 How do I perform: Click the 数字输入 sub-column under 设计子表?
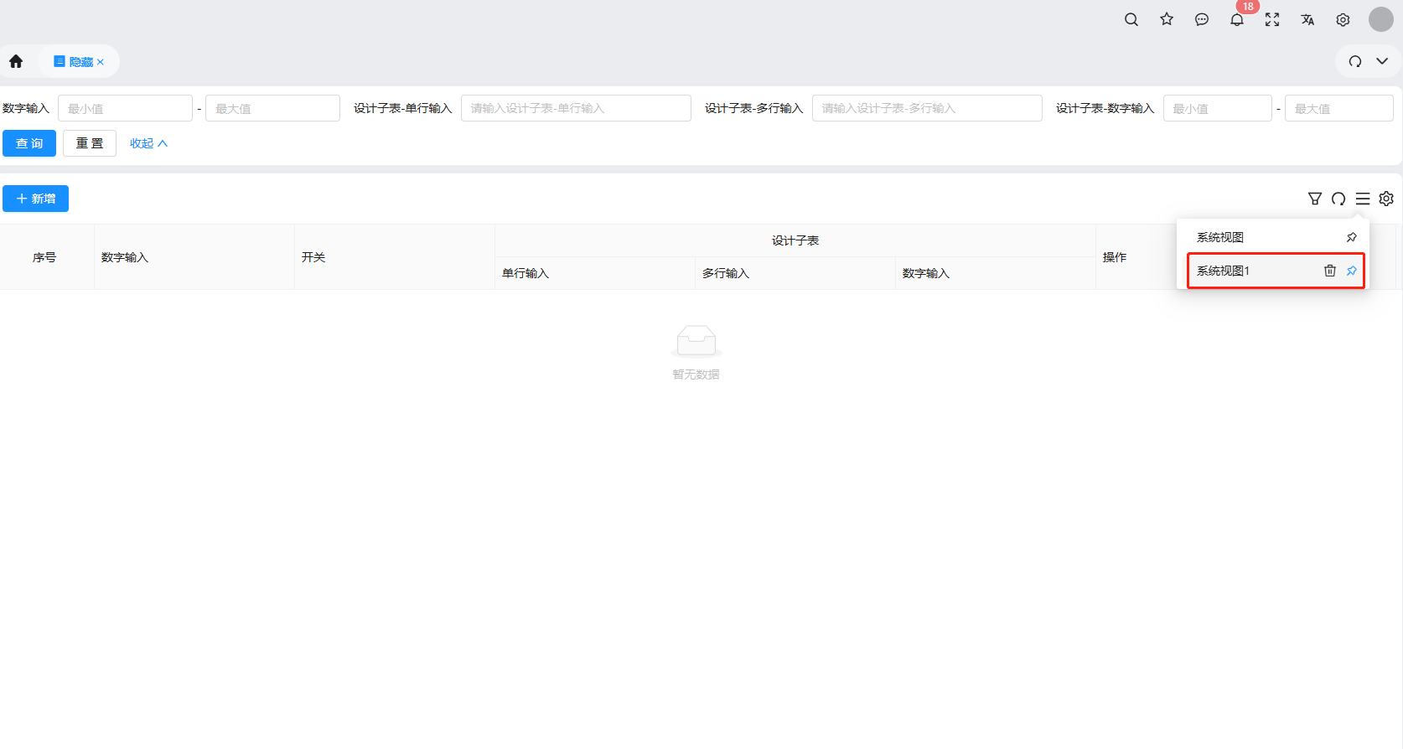tap(996, 273)
